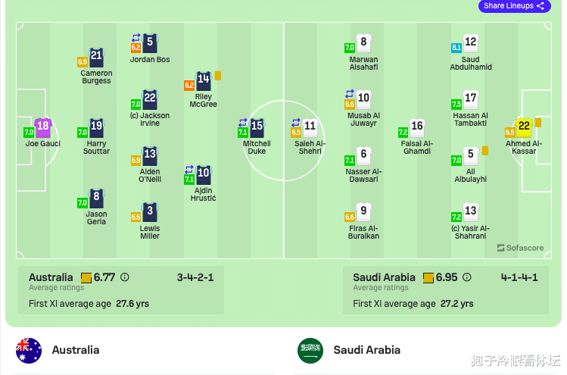Click Ajdin Hrustić's substitution arrows icon

(x=189, y=170)
